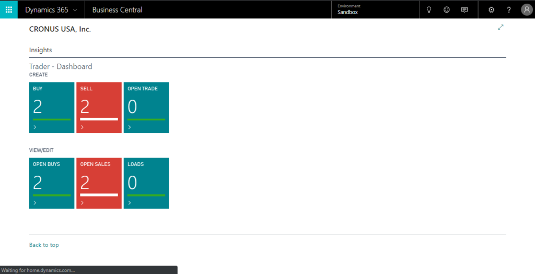Click the Back to top link
Screen dimensions: 535x274
44,245
